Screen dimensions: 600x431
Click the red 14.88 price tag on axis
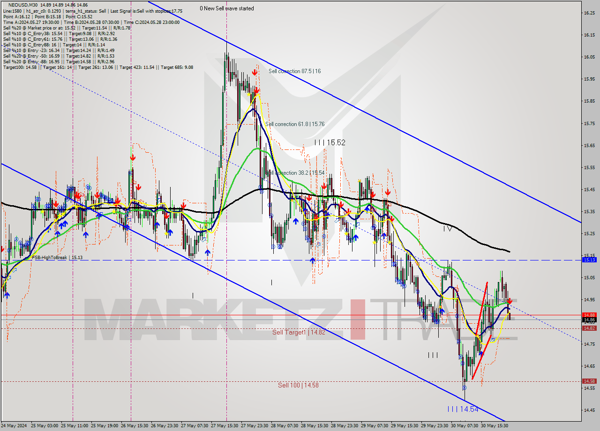589,315
